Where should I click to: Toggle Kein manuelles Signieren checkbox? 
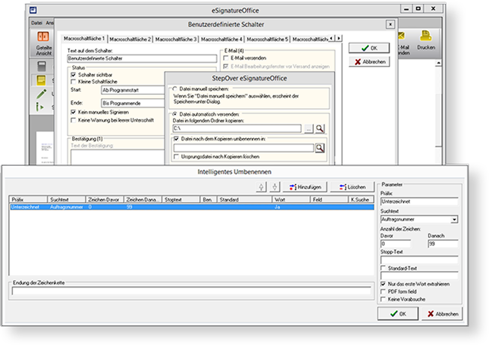tap(73, 112)
